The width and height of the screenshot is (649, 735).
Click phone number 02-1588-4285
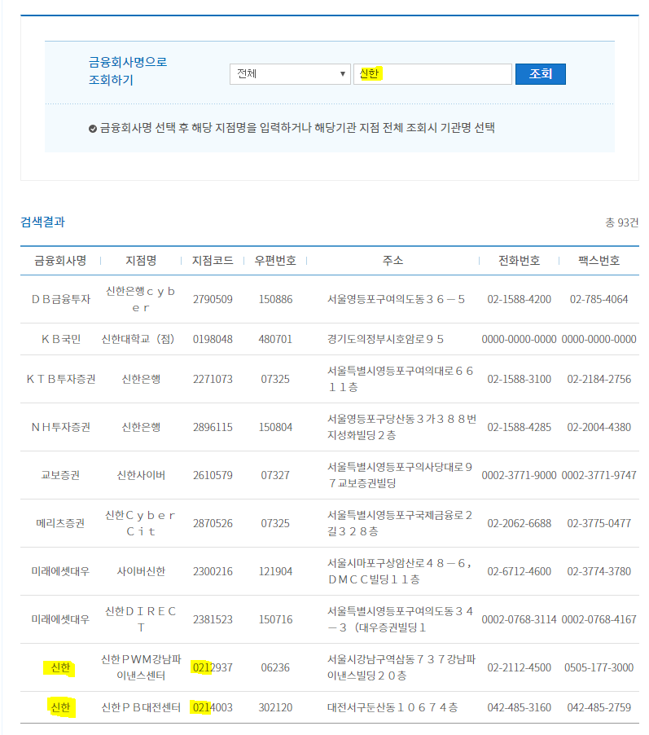click(x=520, y=427)
